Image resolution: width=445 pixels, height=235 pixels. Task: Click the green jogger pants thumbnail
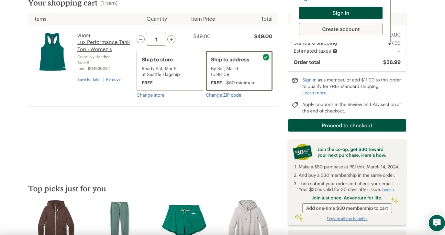coord(119,218)
